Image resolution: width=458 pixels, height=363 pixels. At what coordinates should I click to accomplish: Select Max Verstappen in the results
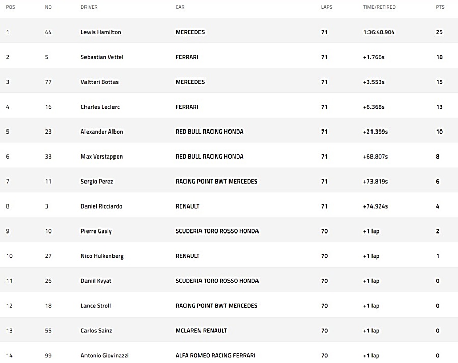point(102,157)
